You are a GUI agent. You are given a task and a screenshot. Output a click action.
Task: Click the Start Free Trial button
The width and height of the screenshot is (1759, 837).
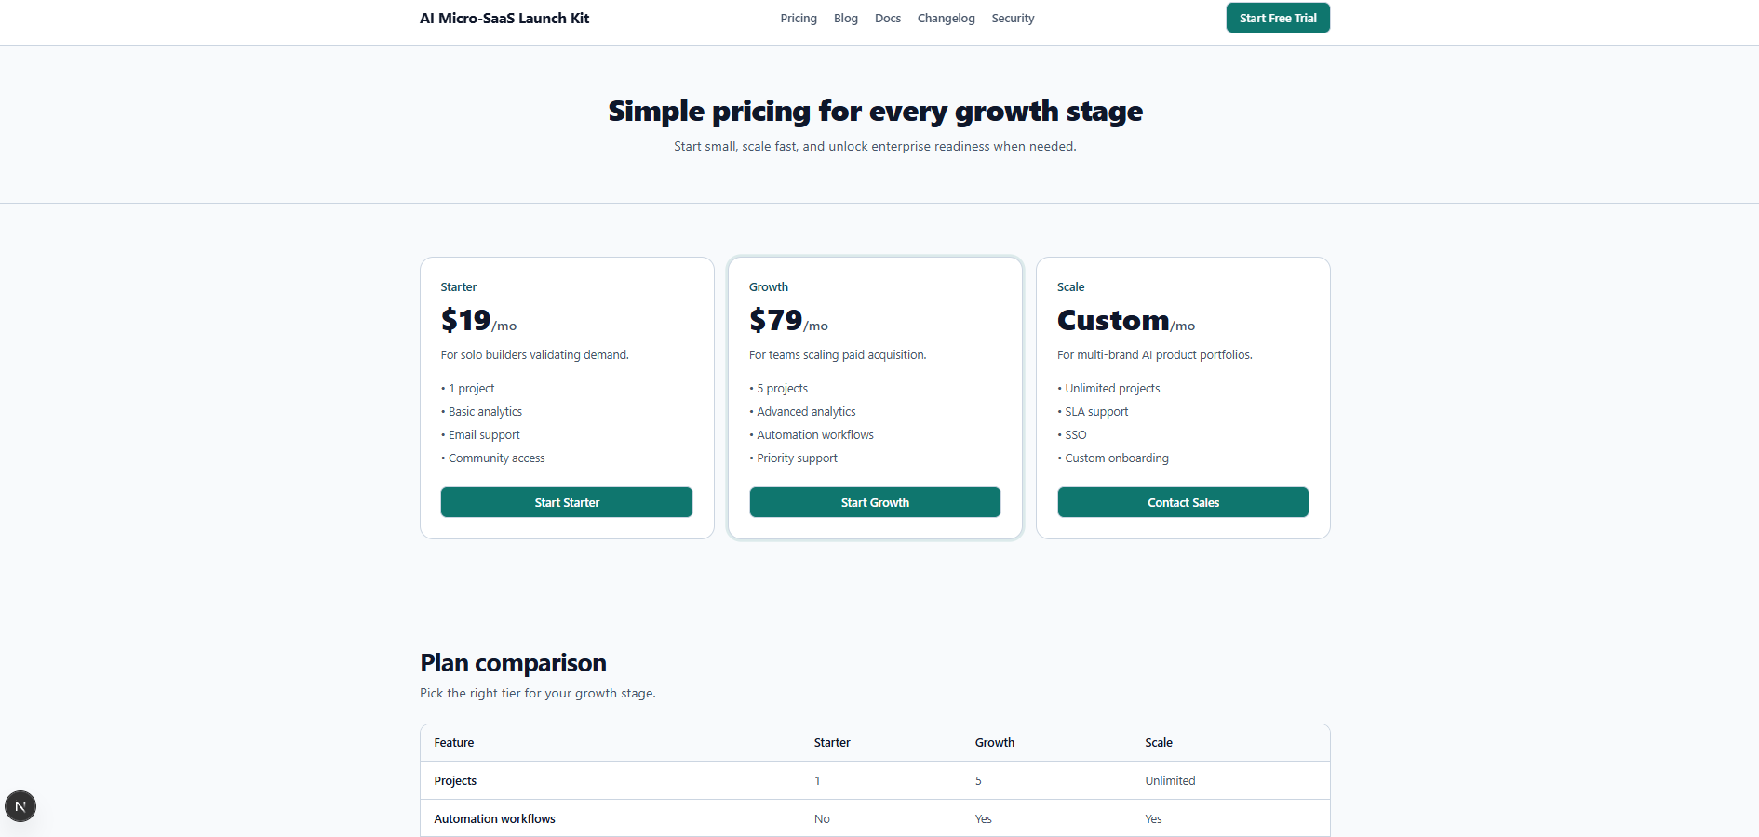coord(1278,18)
